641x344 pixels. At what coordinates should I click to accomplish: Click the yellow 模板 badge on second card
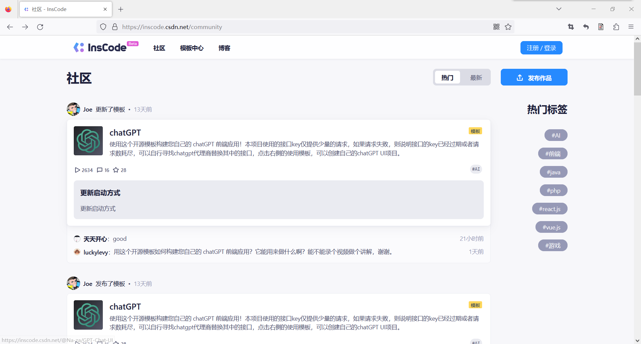pos(475,305)
